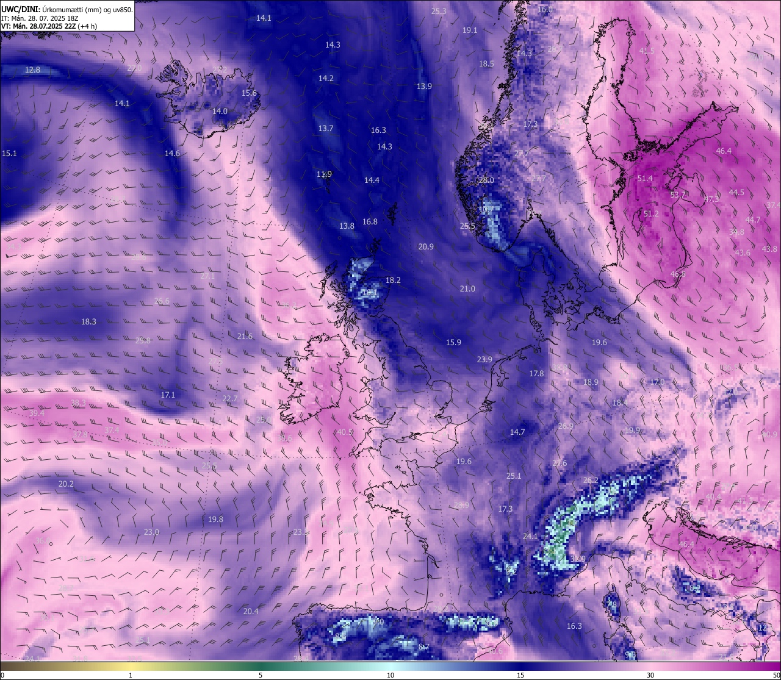Click the value 46.8 near the Baltic states
Viewport: 781px width, 680px height.
[678, 274]
